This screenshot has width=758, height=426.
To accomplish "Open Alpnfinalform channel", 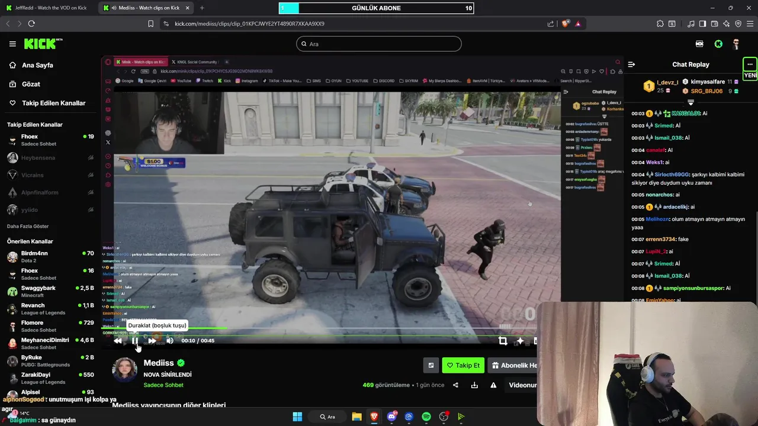I will (50, 192).
